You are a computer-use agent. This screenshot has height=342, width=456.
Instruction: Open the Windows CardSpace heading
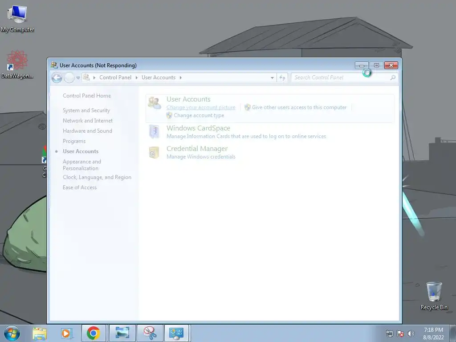tap(198, 128)
